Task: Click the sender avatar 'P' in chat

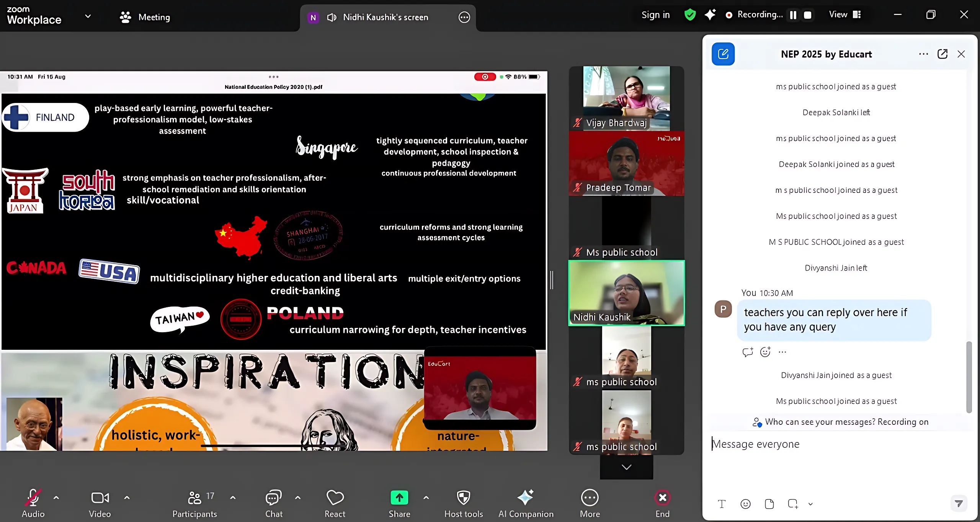Action: [x=723, y=309]
